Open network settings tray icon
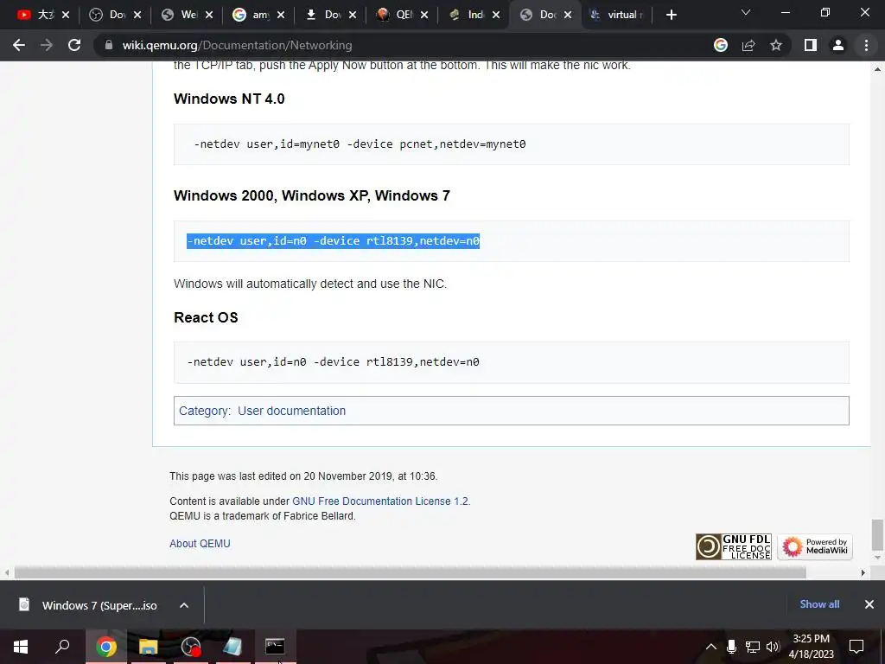 click(753, 647)
